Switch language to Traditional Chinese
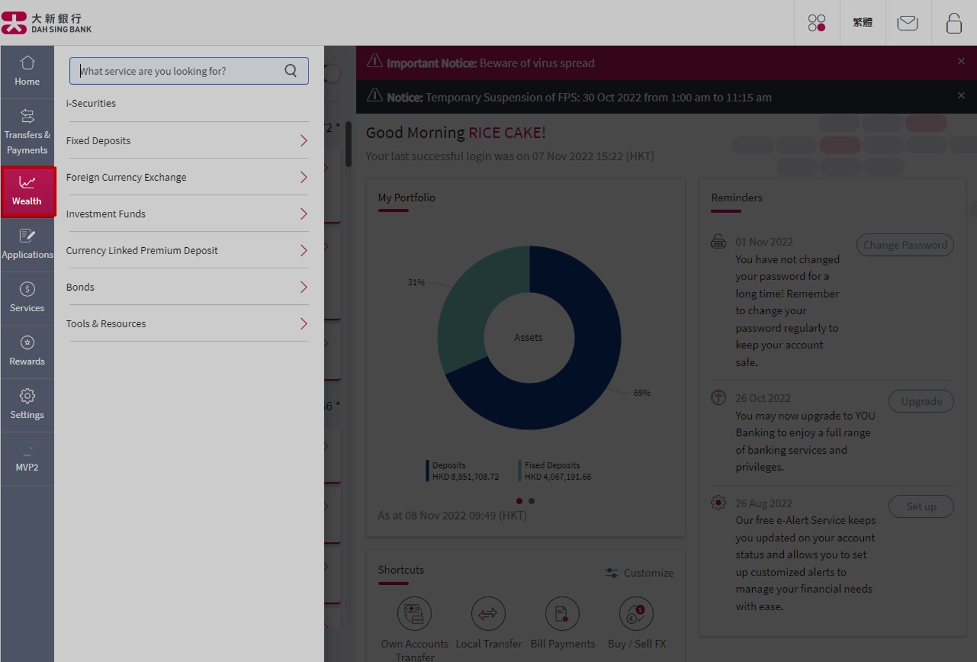The image size is (977, 662). (862, 23)
